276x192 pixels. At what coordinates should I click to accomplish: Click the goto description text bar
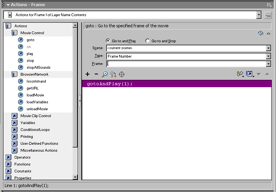pos(178,26)
